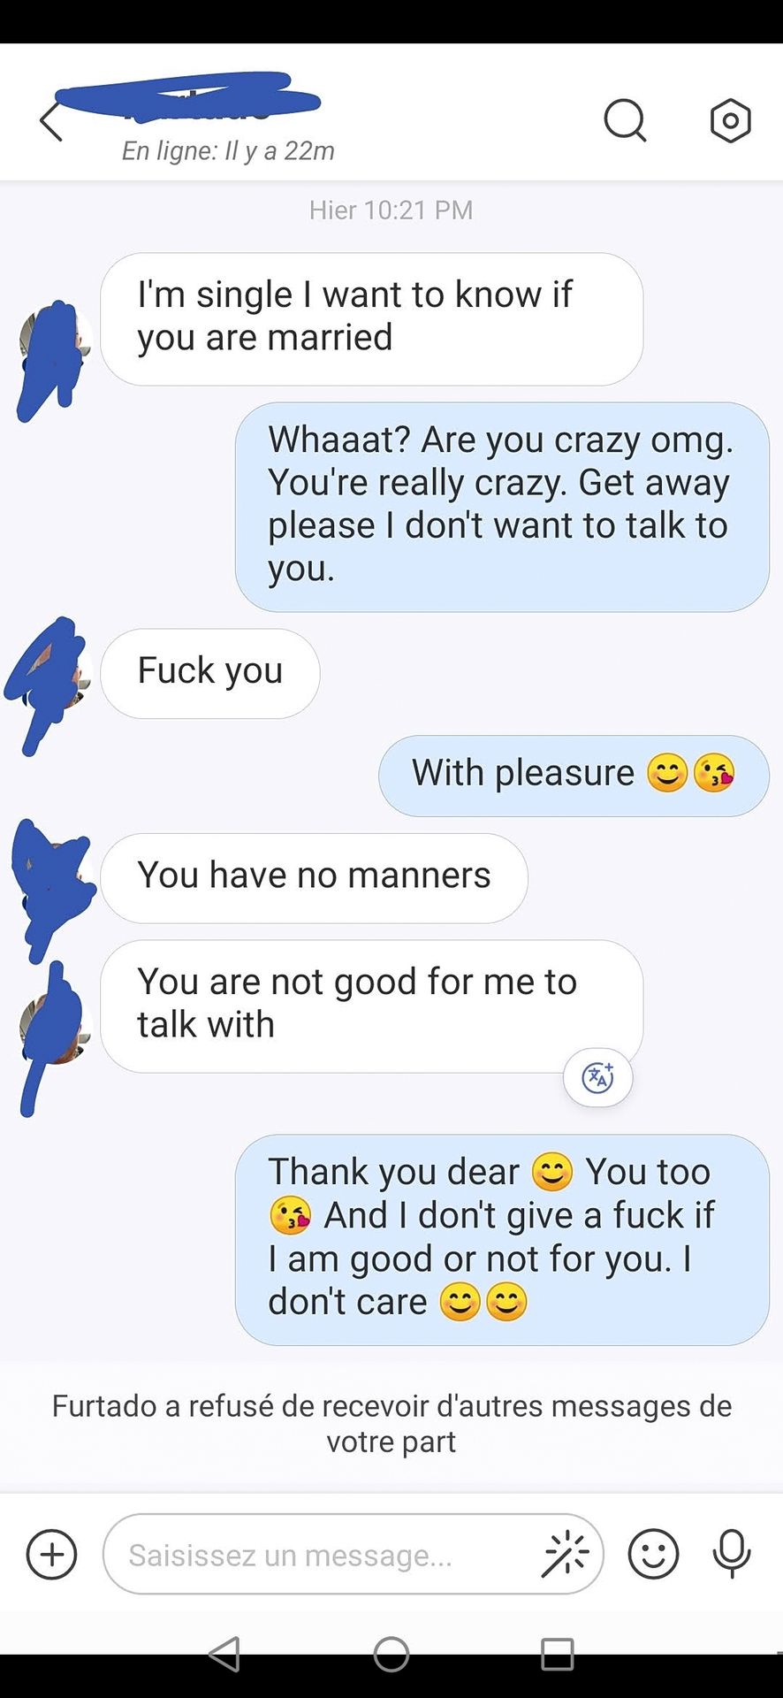Open the emoji smiley picker
The height and width of the screenshot is (1698, 783).
pos(653,1554)
